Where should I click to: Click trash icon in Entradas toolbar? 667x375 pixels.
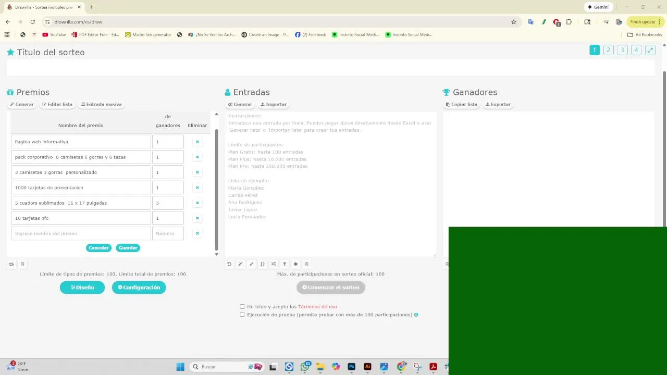(x=306, y=264)
